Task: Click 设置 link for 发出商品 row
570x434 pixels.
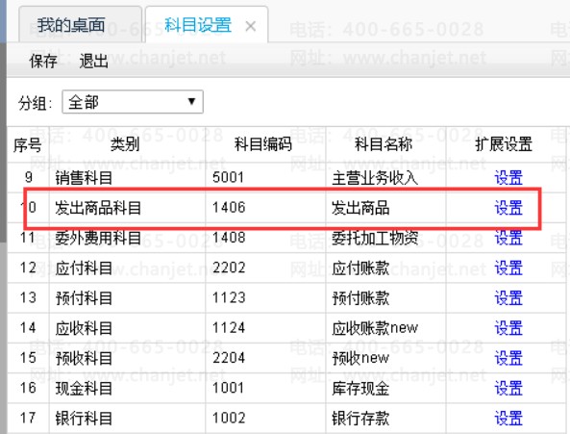Action: [508, 208]
